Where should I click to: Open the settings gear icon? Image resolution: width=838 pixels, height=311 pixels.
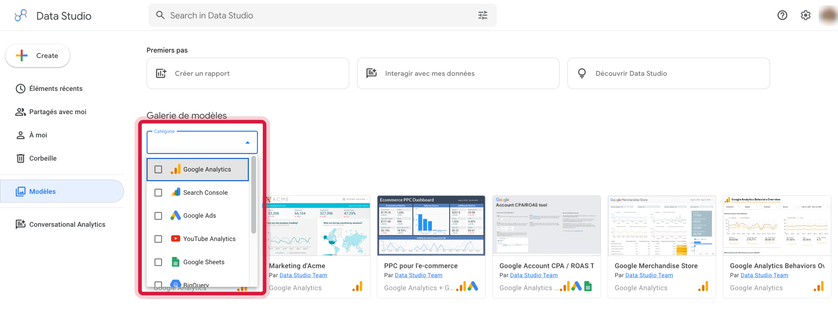pyautogui.click(x=805, y=15)
